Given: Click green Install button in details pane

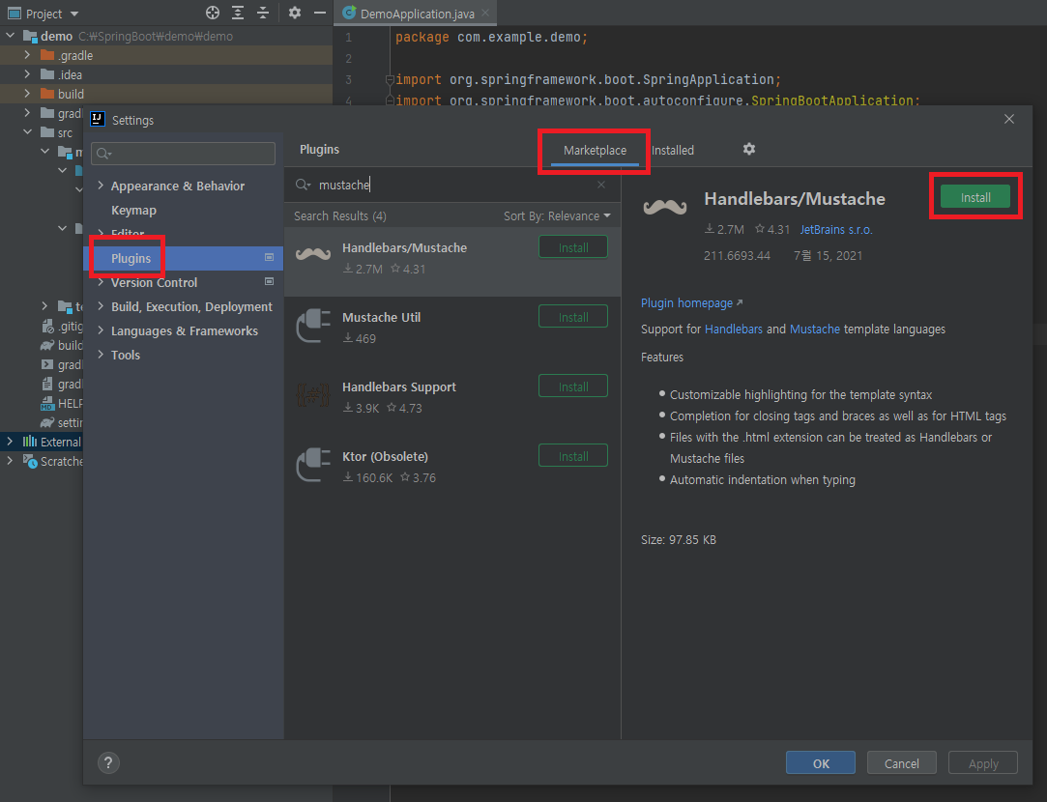Looking at the screenshot, I should pos(975,197).
